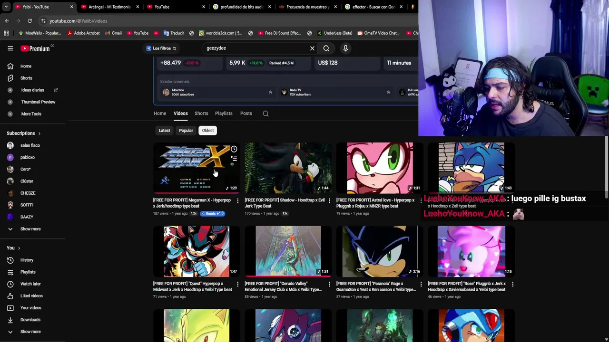Viewport: 609px width, 342px height.
Task: Open options menu for Gerudo Valley video
Action: point(329,284)
